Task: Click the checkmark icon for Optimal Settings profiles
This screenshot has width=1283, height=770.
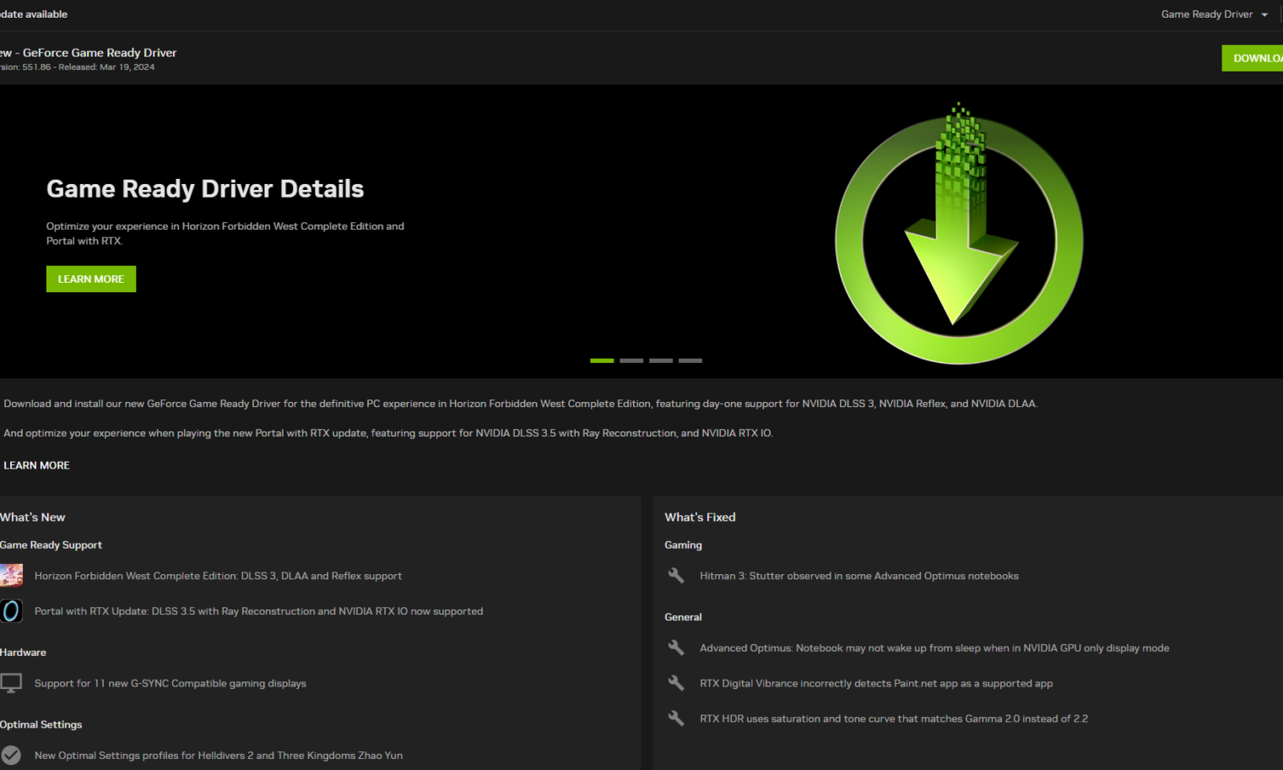Action: pos(11,756)
